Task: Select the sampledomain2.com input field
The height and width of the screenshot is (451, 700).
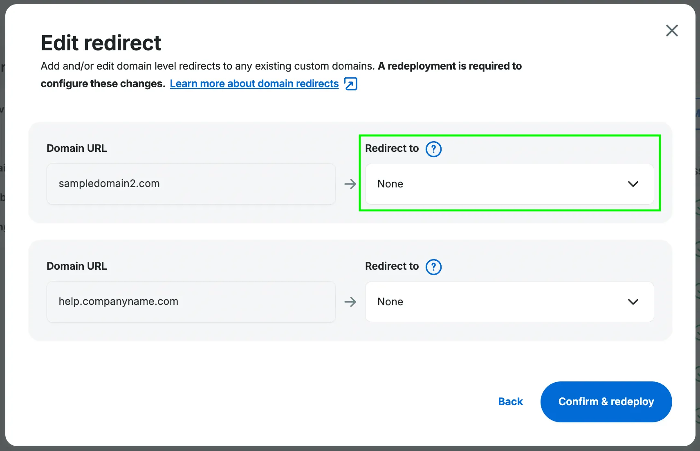Action: (191, 184)
